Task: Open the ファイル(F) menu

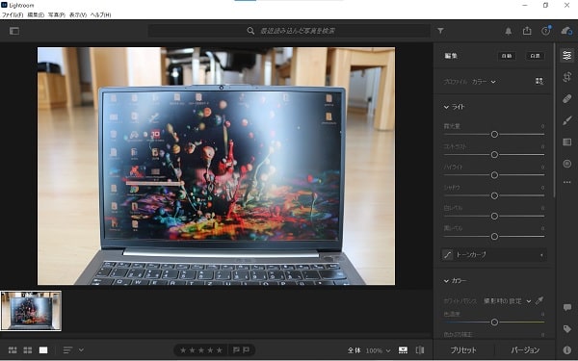Action: 13,15
